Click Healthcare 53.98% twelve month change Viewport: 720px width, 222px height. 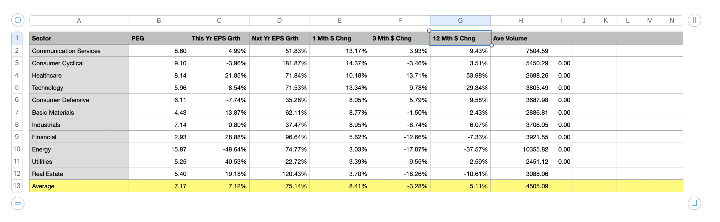pyautogui.click(x=460, y=75)
